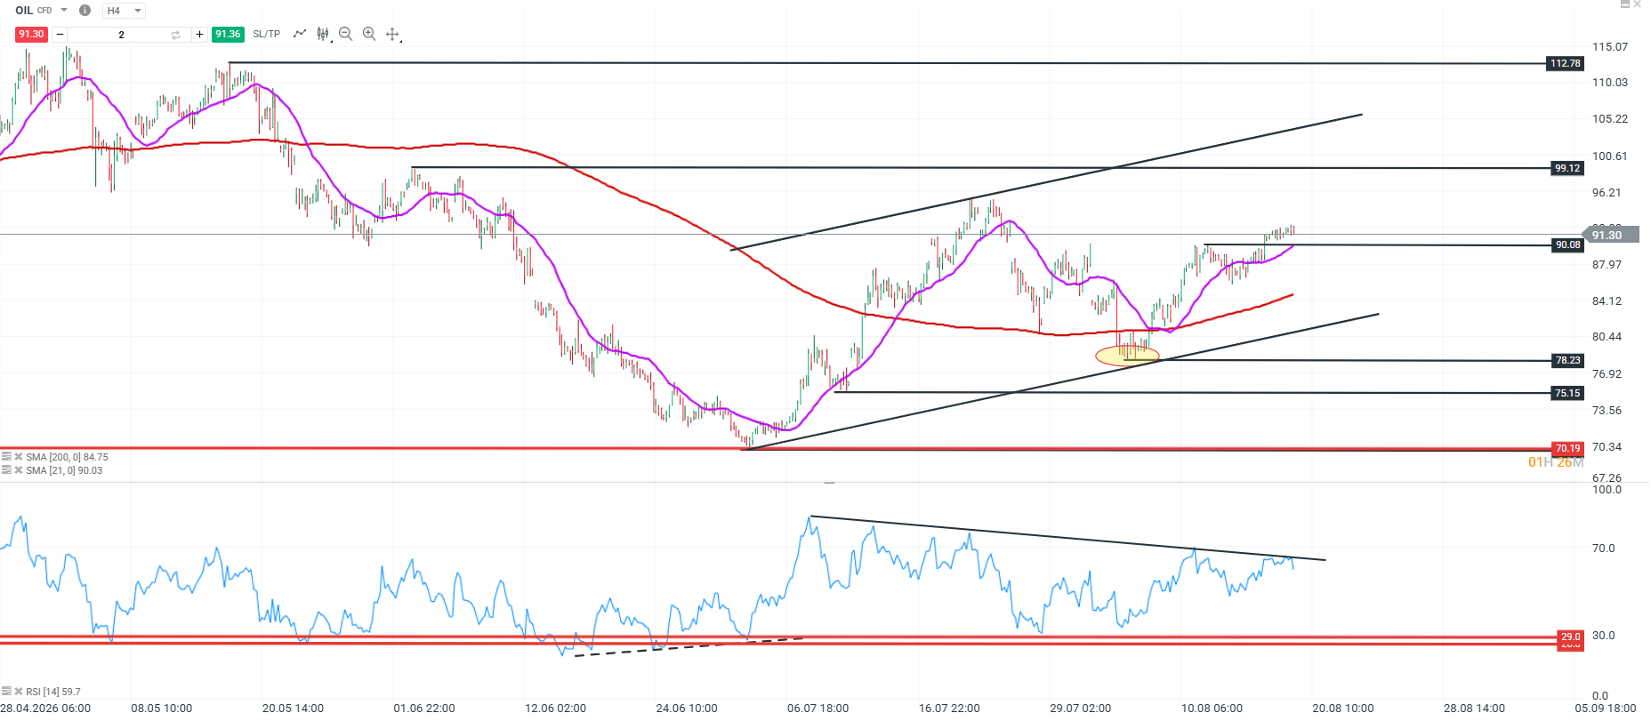Image resolution: width=1651 pixels, height=721 pixels.
Task: Select the red 29.0 RSI level label
Action: [1571, 638]
